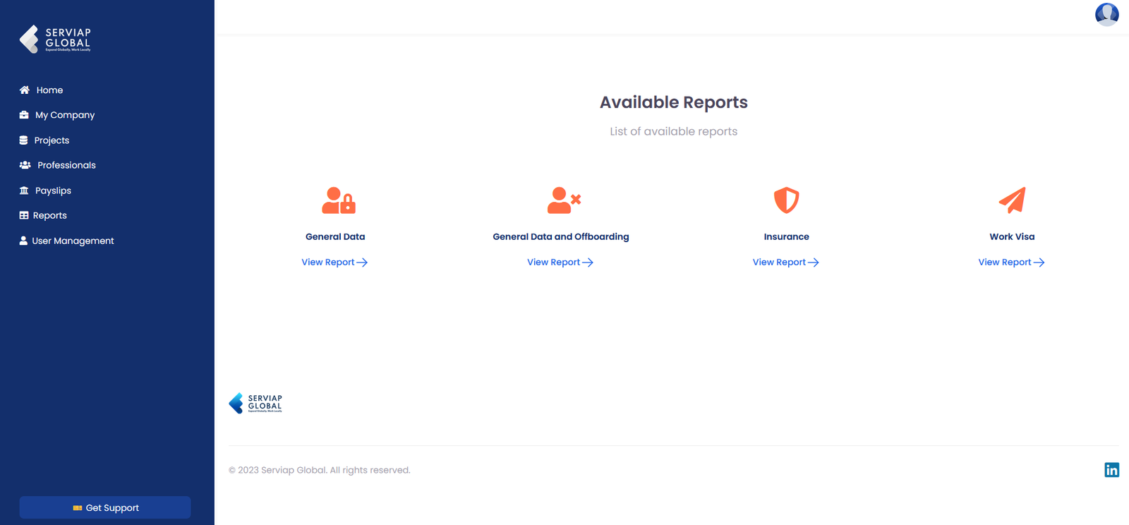Click the Work Visa paper plane icon
1129x525 pixels.
(1012, 200)
